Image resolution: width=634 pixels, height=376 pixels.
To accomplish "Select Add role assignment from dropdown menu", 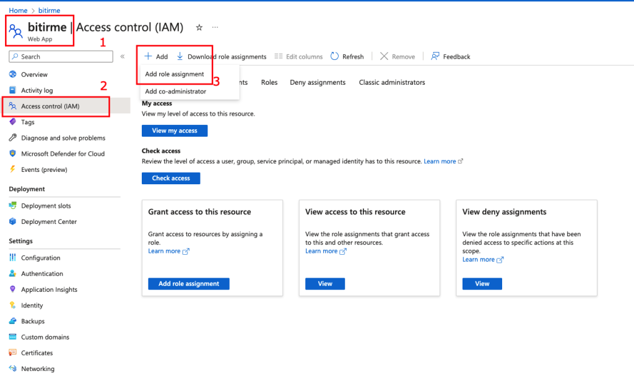I will click(x=174, y=74).
